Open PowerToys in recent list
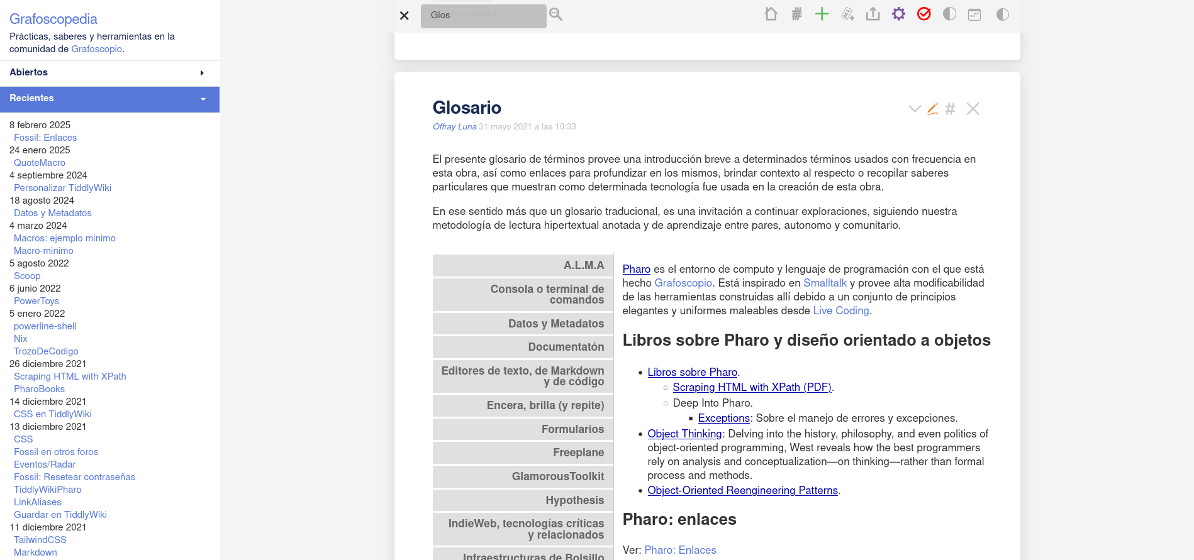This screenshot has width=1194, height=560. (36, 301)
